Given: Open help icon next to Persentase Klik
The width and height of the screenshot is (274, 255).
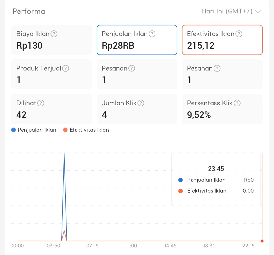Looking at the screenshot, I should pyautogui.click(x=237, y=103).
